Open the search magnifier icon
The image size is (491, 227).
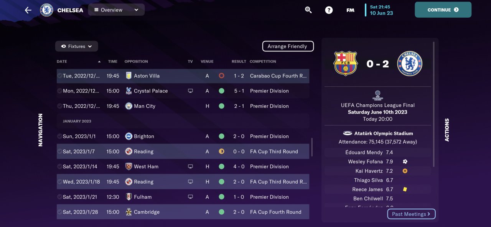click(x=308, y=10)
